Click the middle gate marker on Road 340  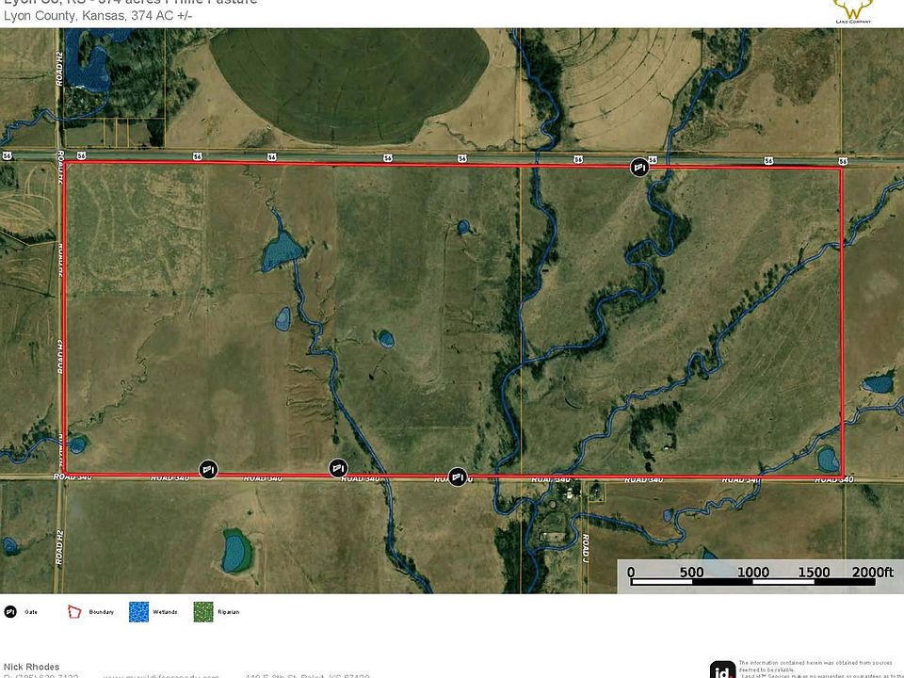tap(338, 468)
